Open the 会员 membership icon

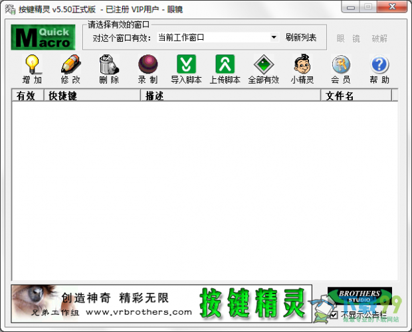[341, 64]
